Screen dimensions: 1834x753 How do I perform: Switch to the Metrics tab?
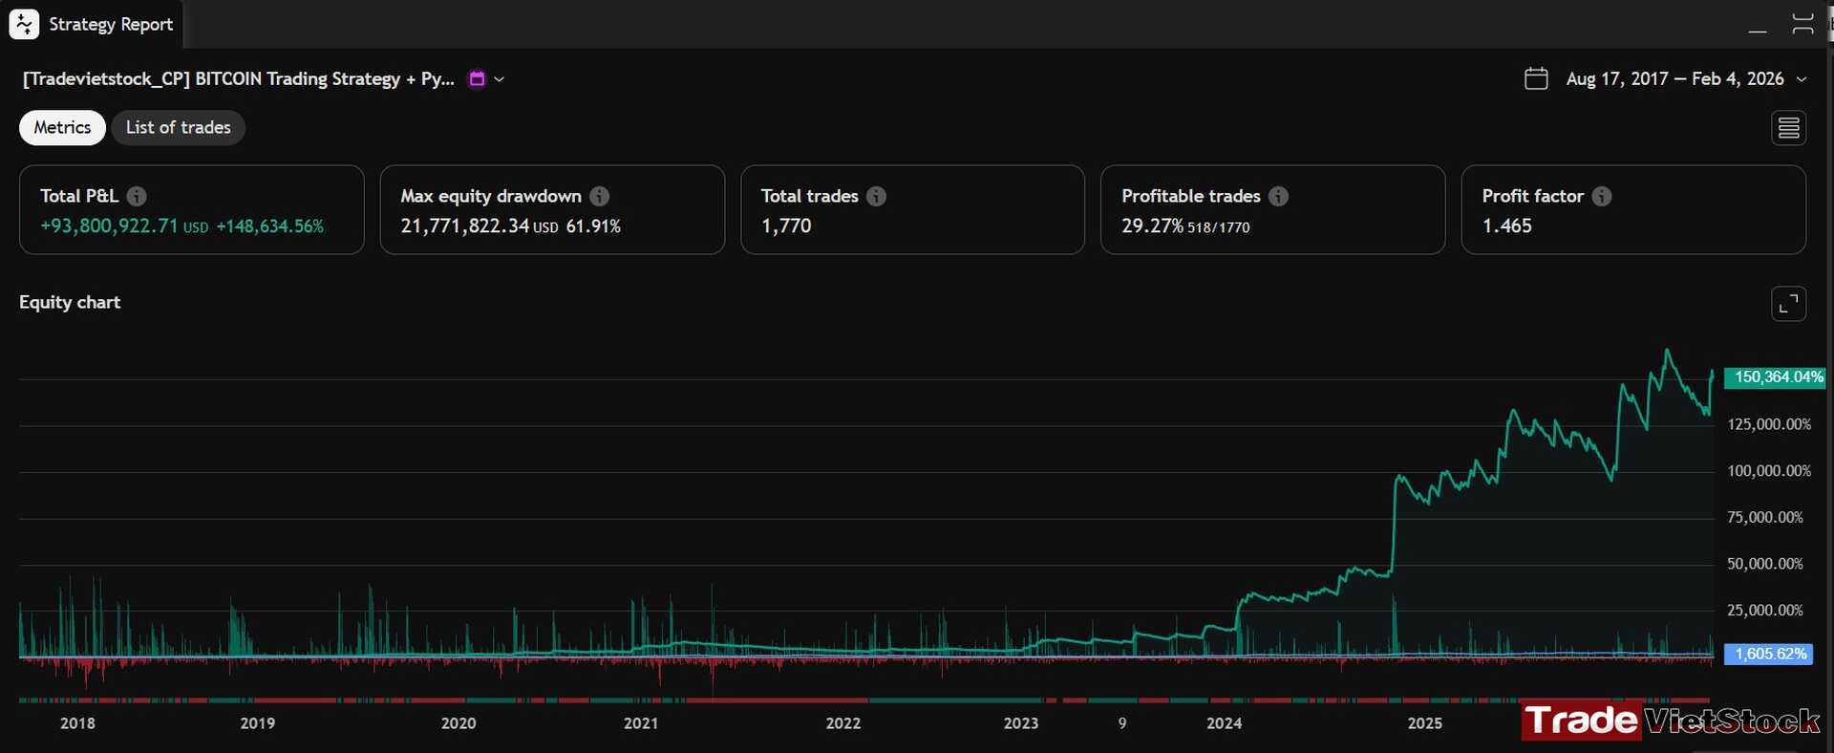click(62, 127)
